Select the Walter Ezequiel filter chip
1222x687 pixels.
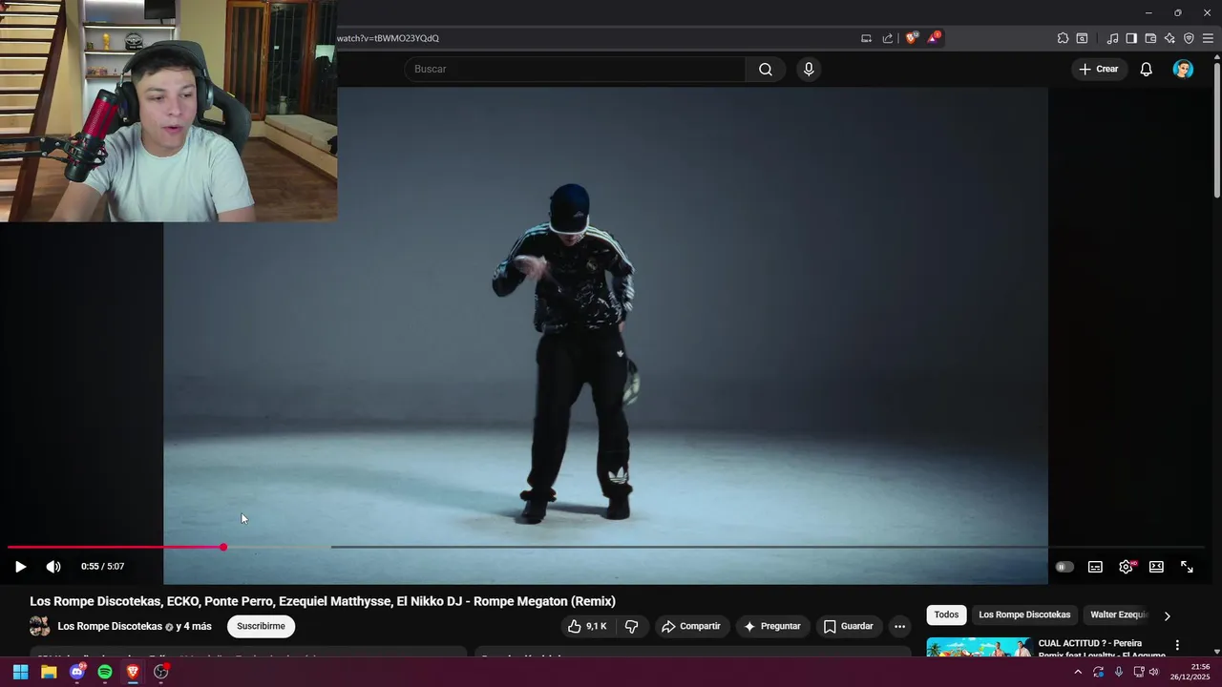tap(1119, 614)
